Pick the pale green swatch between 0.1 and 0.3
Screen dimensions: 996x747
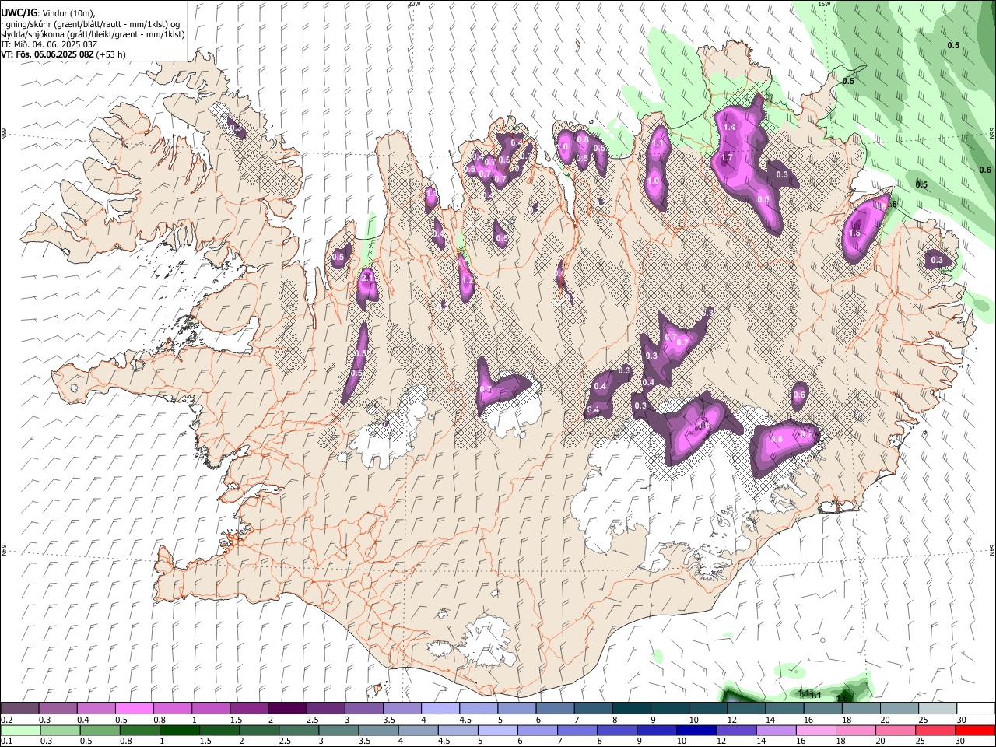pyautogui.click(x=20, y=730)
